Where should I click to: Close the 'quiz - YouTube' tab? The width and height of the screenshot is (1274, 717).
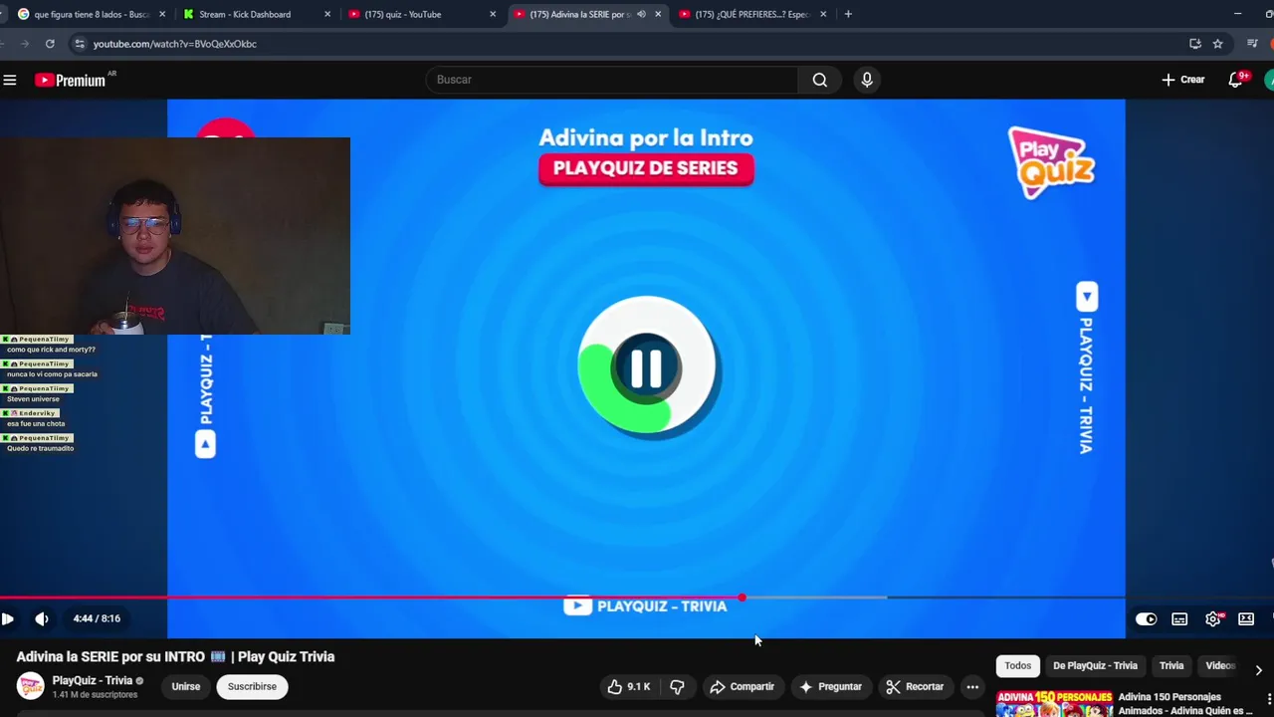(x=493, y=14)
